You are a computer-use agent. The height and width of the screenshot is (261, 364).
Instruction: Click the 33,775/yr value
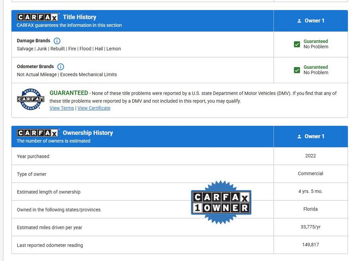click(310, 227)
